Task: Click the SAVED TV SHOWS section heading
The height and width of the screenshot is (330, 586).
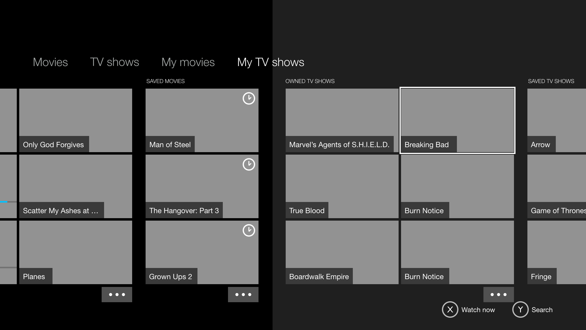Action: (x=551, y=81)
